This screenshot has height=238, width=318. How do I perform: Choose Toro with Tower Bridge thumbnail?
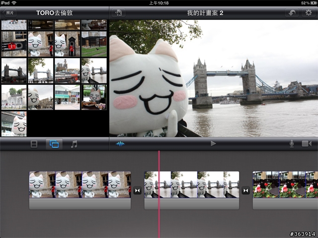coord(94,70)
